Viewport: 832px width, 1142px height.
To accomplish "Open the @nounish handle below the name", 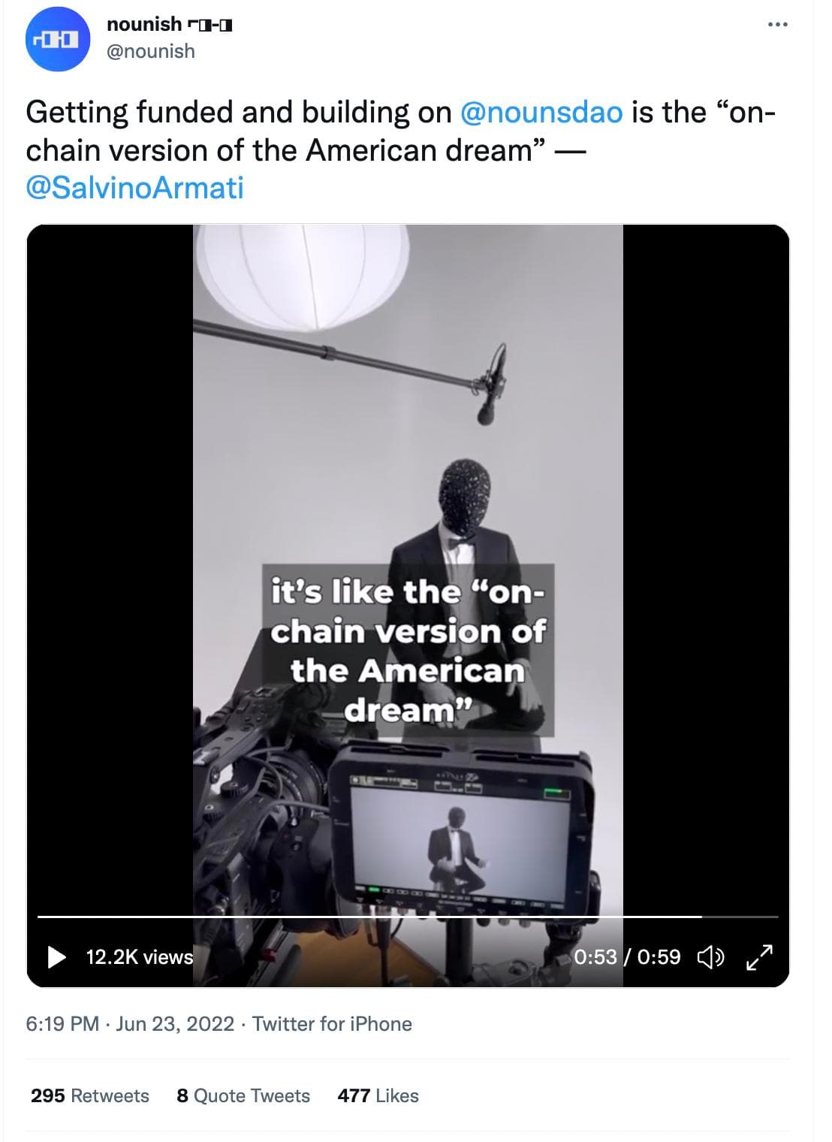I will point(151,51).
